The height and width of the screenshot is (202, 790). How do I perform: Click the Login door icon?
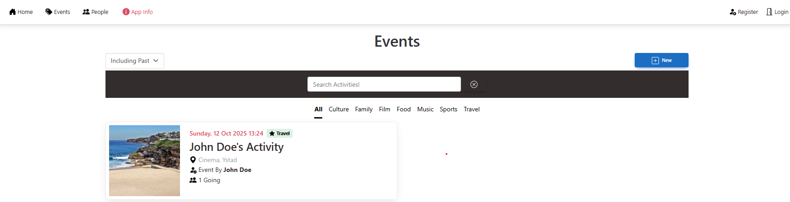(769, 12)
